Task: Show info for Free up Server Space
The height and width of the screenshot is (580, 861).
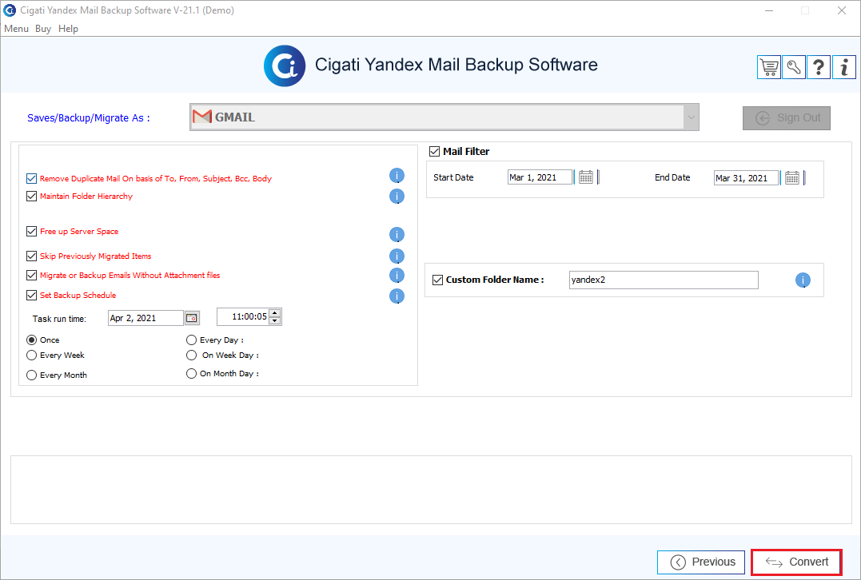Action: tap(397, 235)
